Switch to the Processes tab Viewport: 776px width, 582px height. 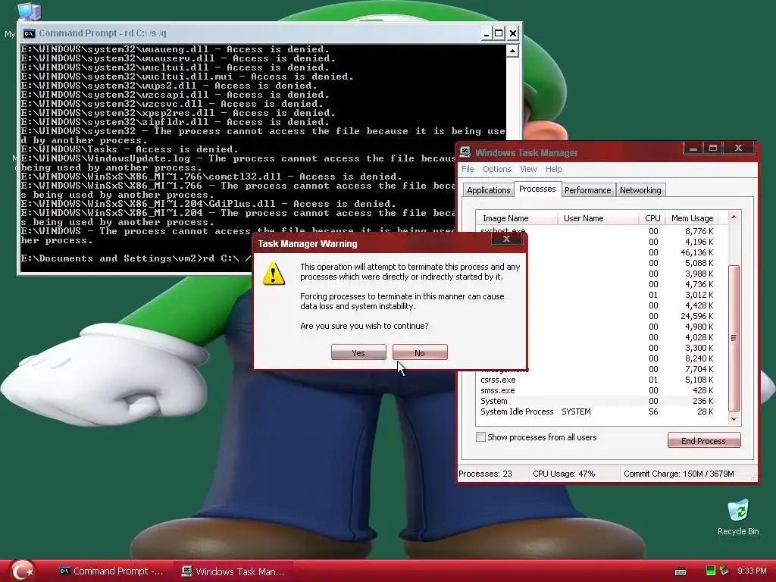[537, 189]
